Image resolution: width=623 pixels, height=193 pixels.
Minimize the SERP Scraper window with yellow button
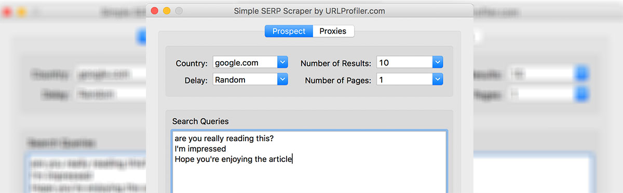tap(167, 10)
